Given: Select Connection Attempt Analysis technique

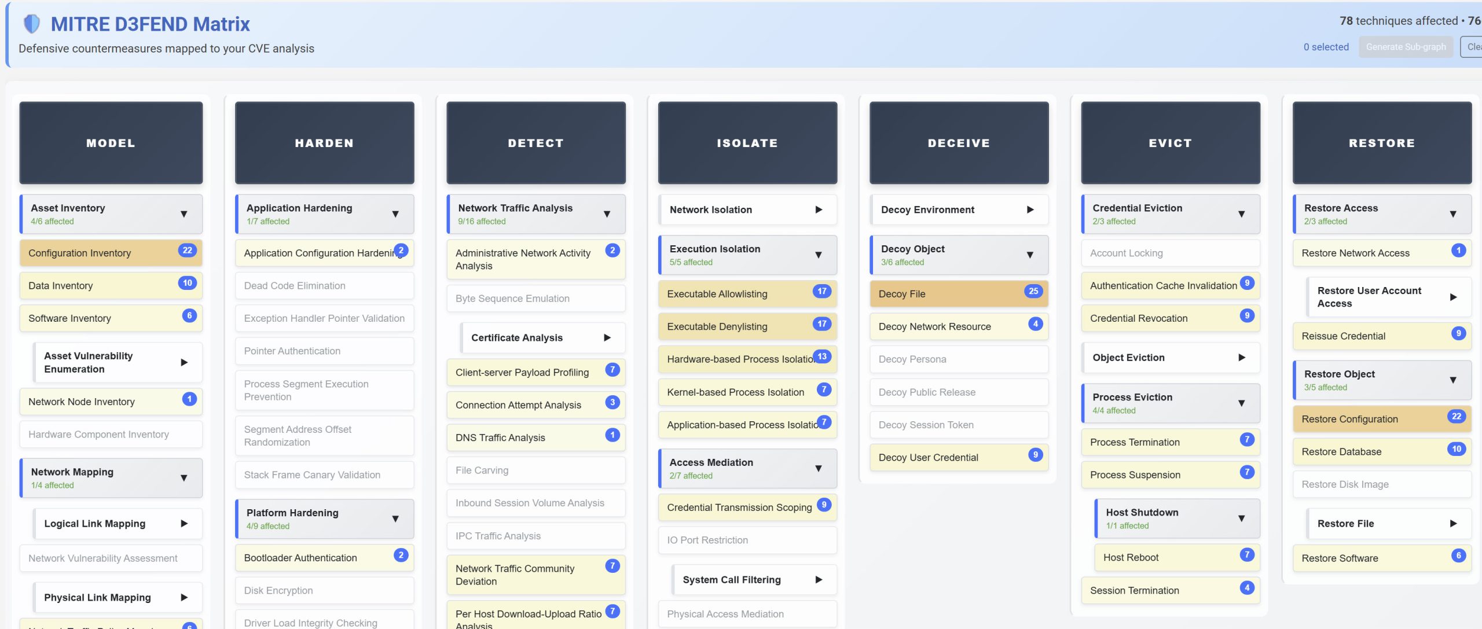Looking at the screenshot, I should (x=536, y=404).
